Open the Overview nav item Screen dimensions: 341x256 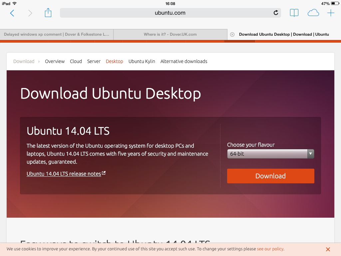[x=55, y=61]
